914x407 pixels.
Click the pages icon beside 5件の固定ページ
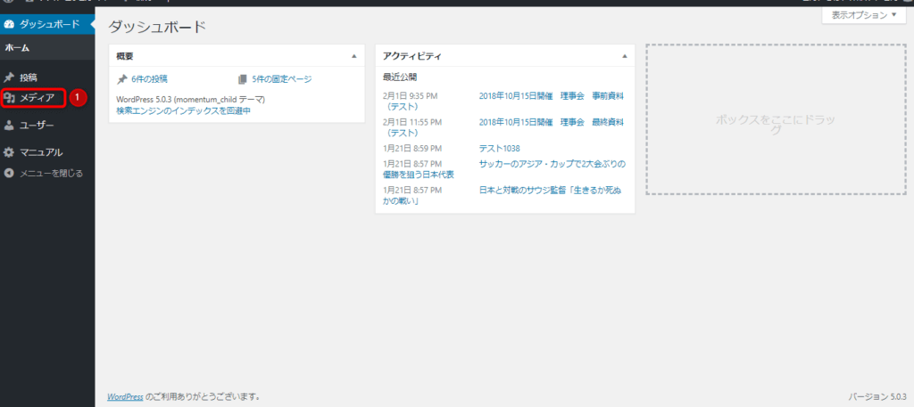point(243,79)
